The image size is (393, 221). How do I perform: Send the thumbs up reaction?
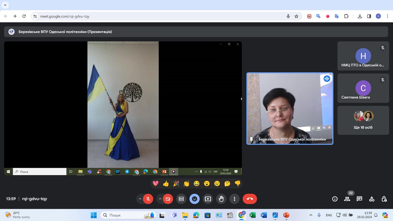166,184
